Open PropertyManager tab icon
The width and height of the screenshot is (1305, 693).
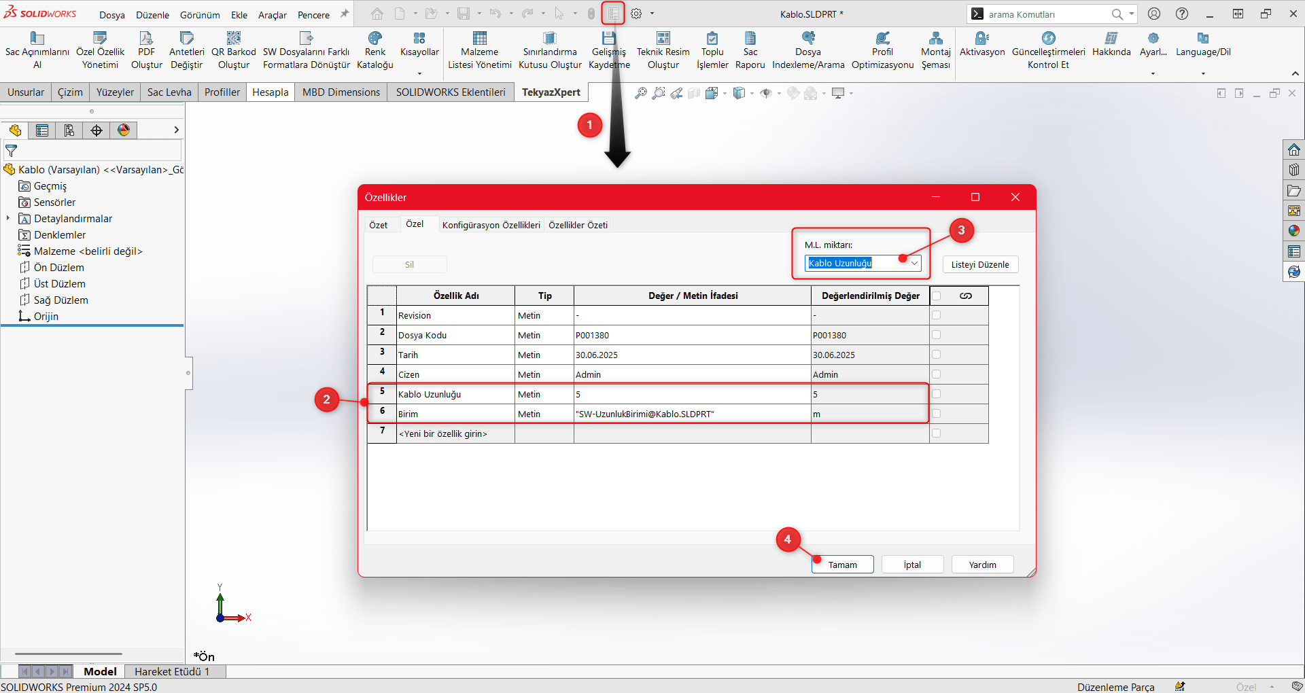[42, 130]
